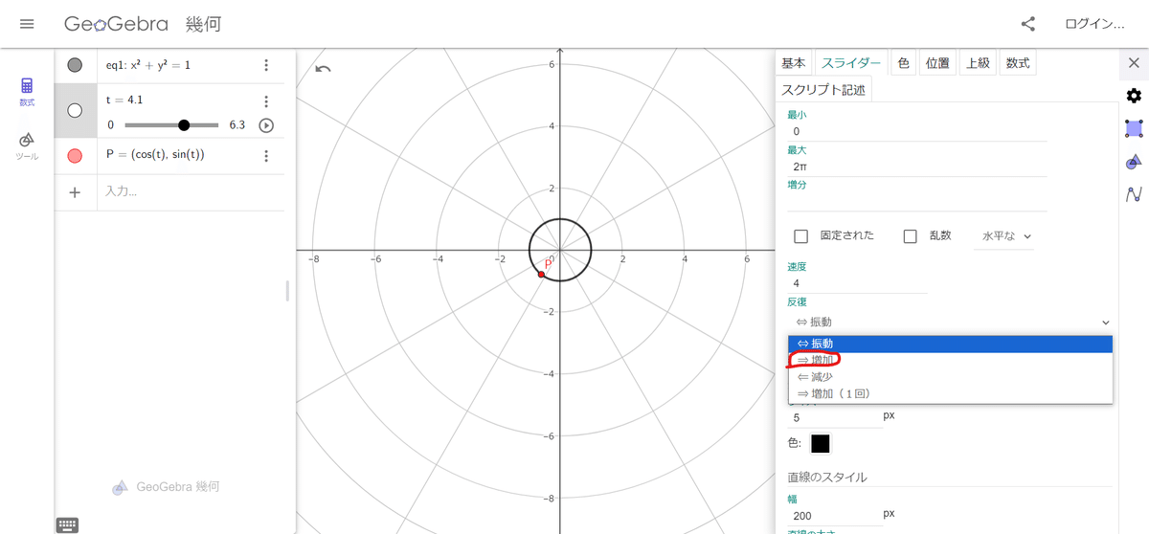The height and width of the screenshot is (534, 1149).
Task: Open more options for point P row
Action: click(266, 155)
